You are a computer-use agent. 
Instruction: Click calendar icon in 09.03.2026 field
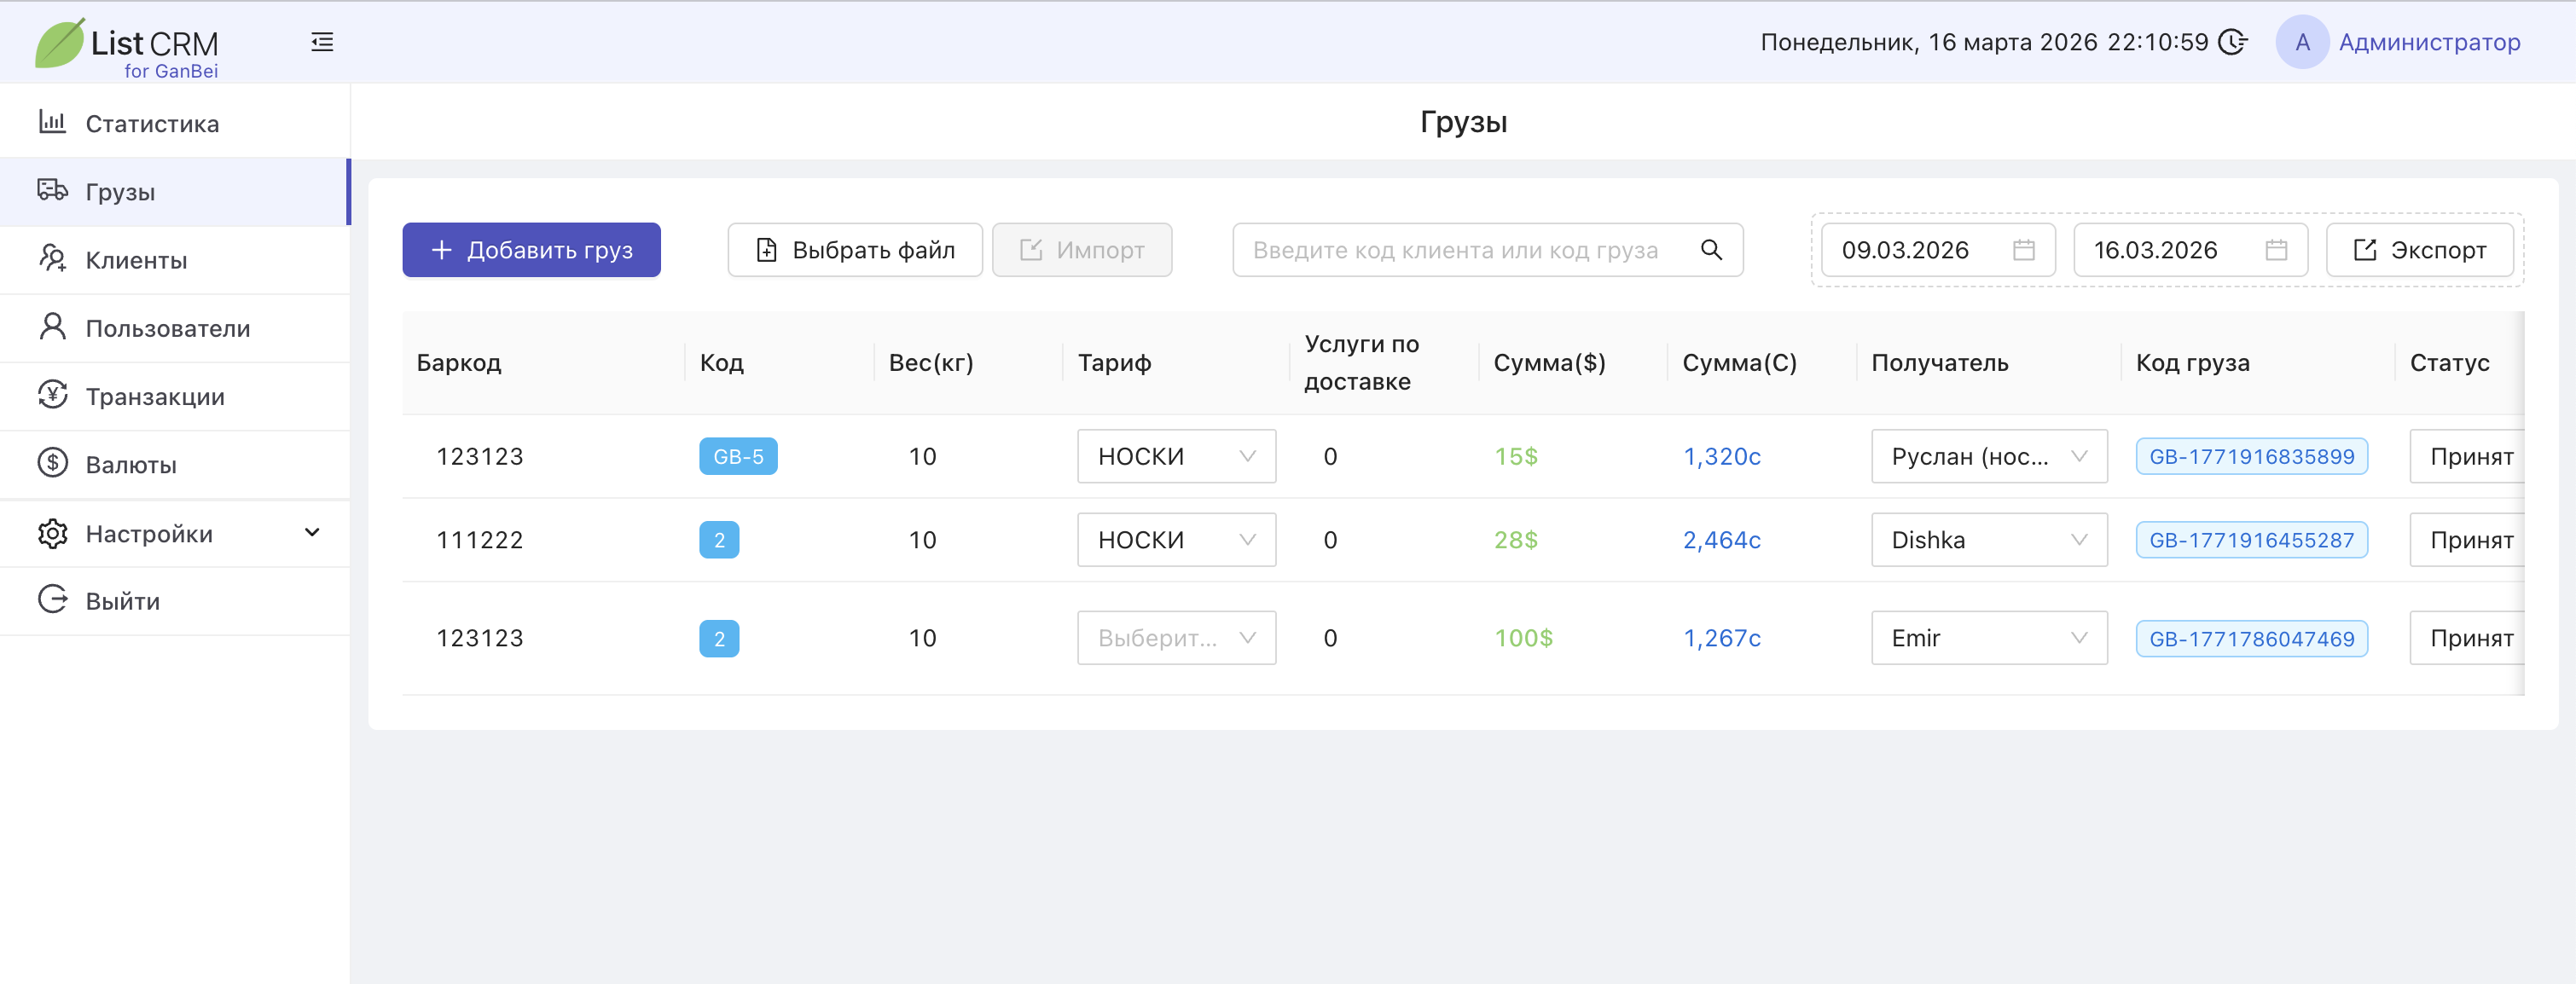coord(2023,250)
